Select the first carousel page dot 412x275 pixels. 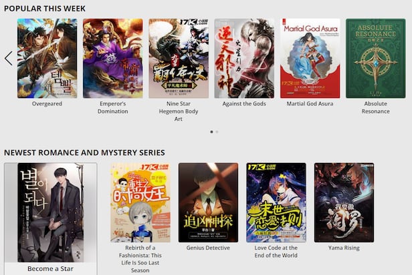pyautogui.click(x=211, y=132)
